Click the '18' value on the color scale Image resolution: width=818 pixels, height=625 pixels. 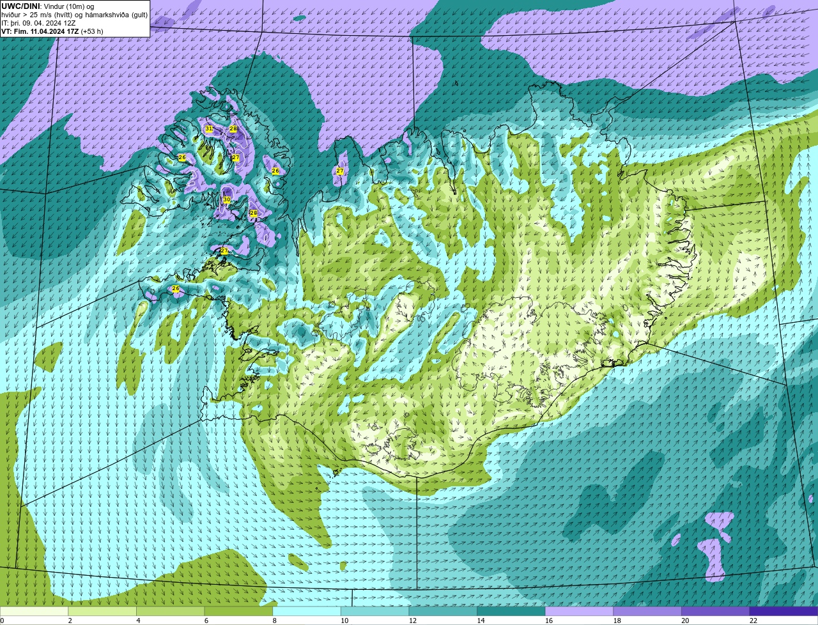[617, 621]
